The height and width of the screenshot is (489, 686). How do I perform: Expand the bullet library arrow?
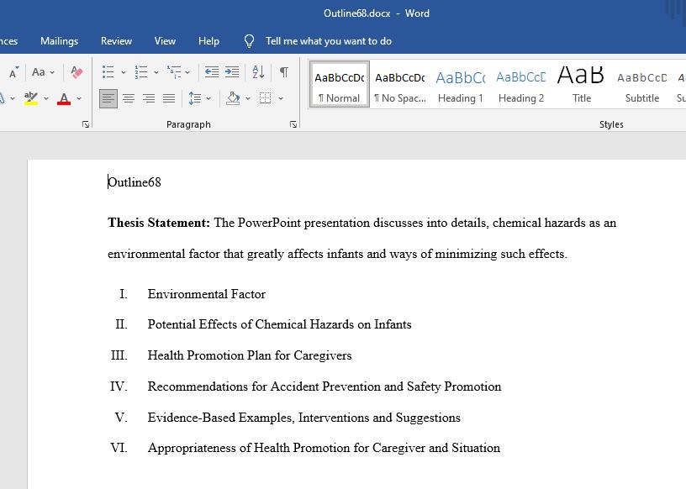click(124, 72)
